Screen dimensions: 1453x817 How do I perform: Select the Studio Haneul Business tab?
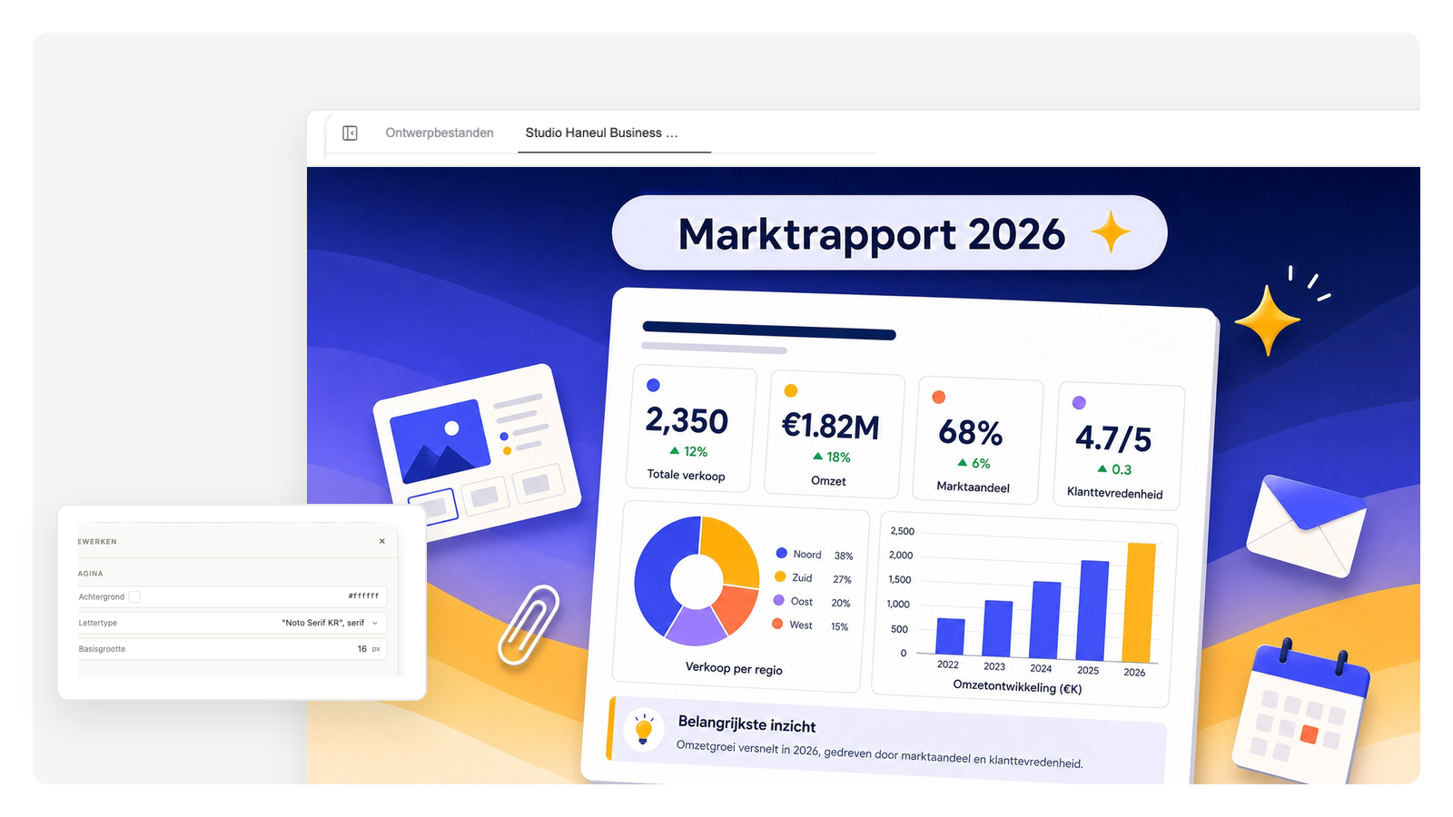601,133
